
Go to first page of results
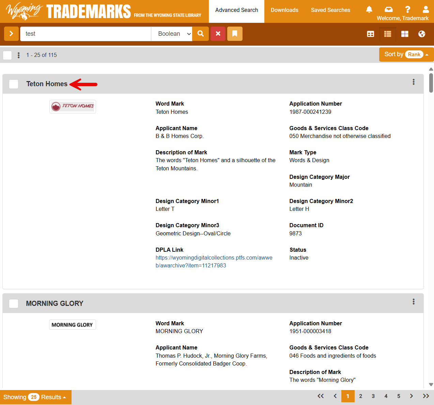pyautogui.click(x=321, y=396)
